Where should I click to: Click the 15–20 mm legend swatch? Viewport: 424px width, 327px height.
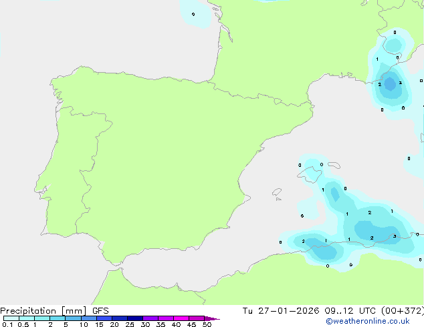tap(104, 318)
